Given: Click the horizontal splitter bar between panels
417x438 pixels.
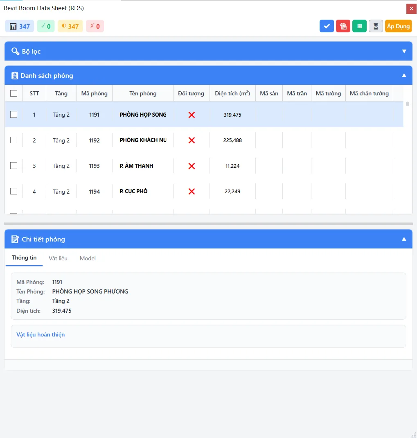Looking at the screenshot, I should [x=208, y=224].
